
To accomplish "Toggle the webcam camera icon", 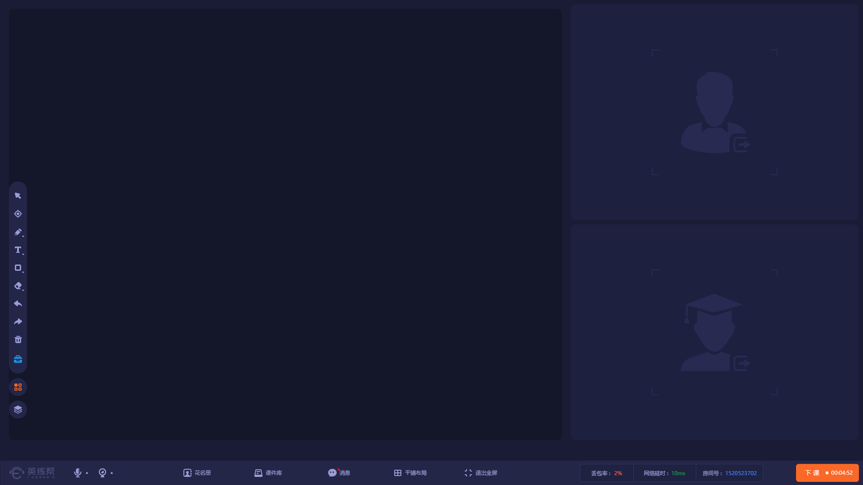I will pos(102,473).
